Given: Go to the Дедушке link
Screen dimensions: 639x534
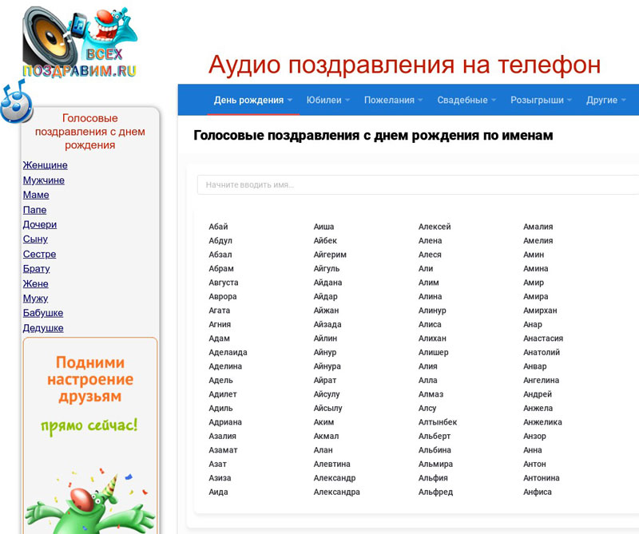Looking at the screenshot, I should (x=43, y=328).
